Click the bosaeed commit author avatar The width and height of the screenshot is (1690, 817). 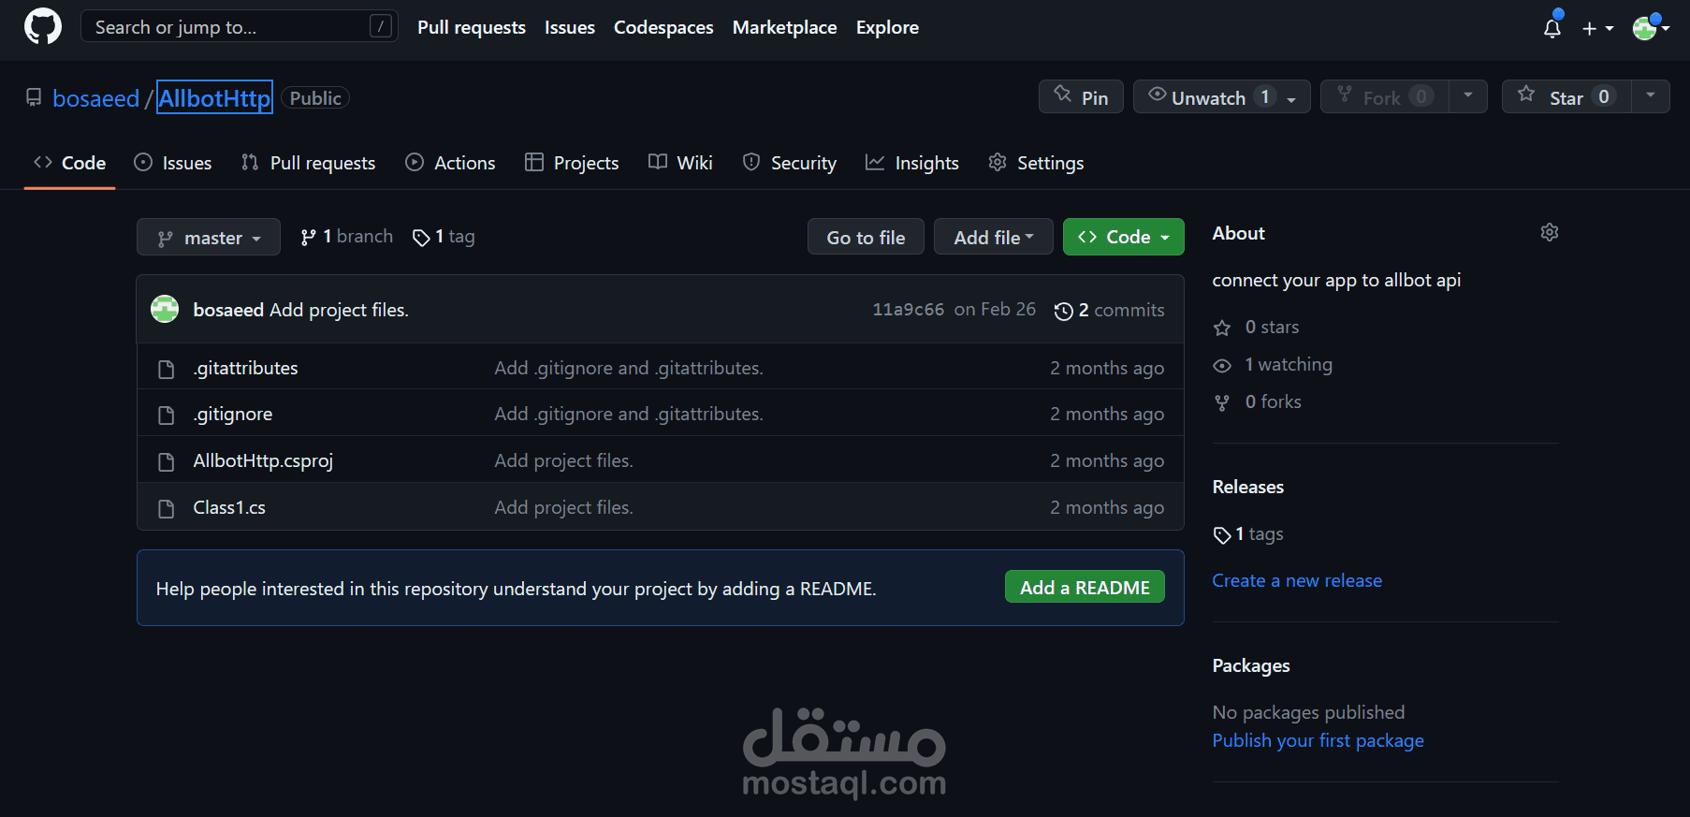165,309
